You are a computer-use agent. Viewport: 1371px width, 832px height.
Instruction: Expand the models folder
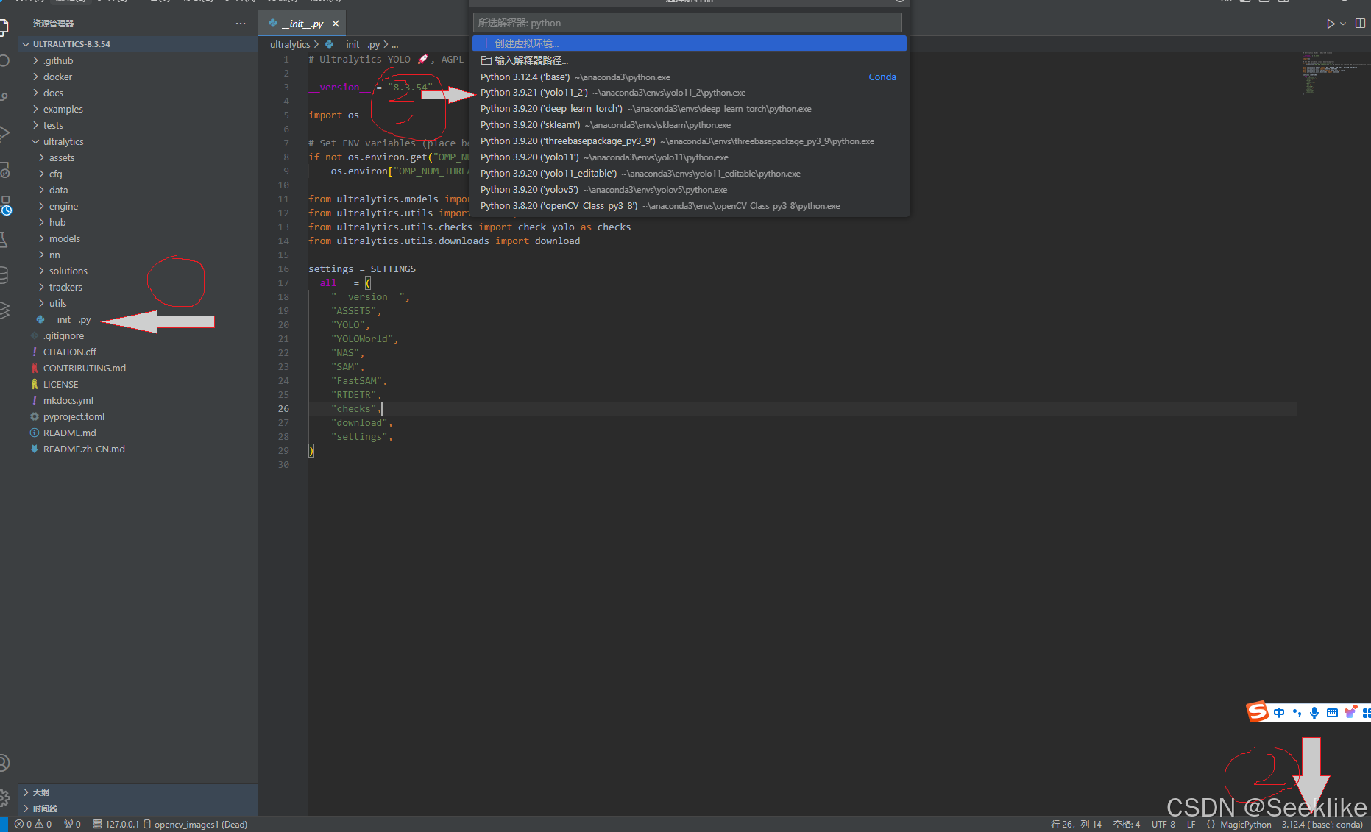point(138,238)
